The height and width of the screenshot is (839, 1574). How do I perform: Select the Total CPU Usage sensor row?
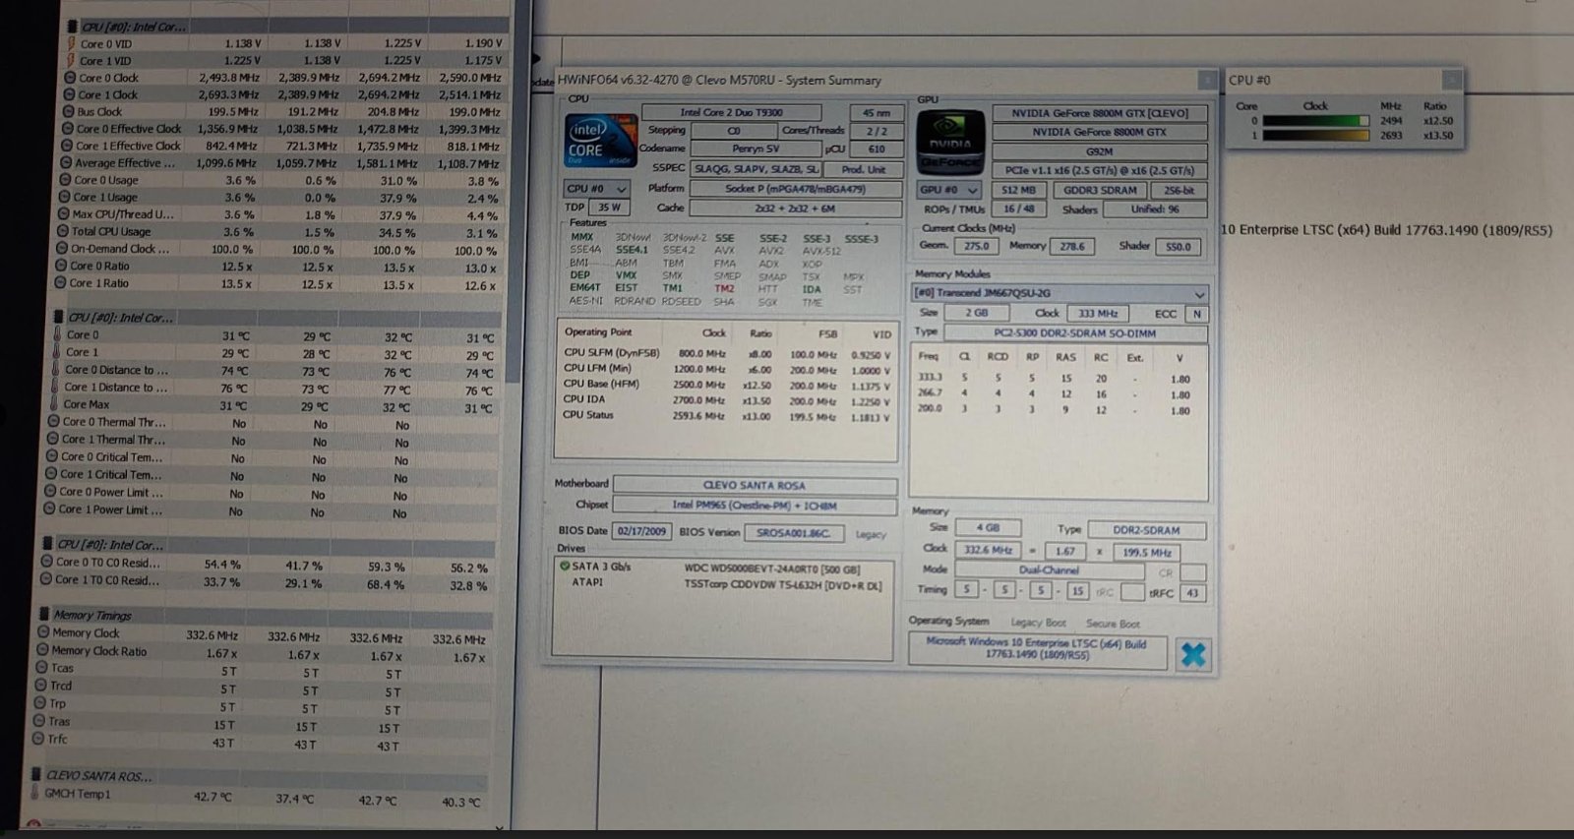click(x=278, y=232)
